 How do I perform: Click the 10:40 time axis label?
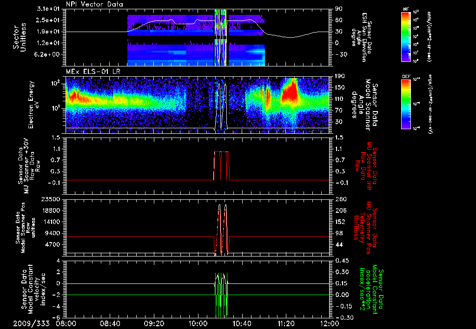tap(242, 324)
